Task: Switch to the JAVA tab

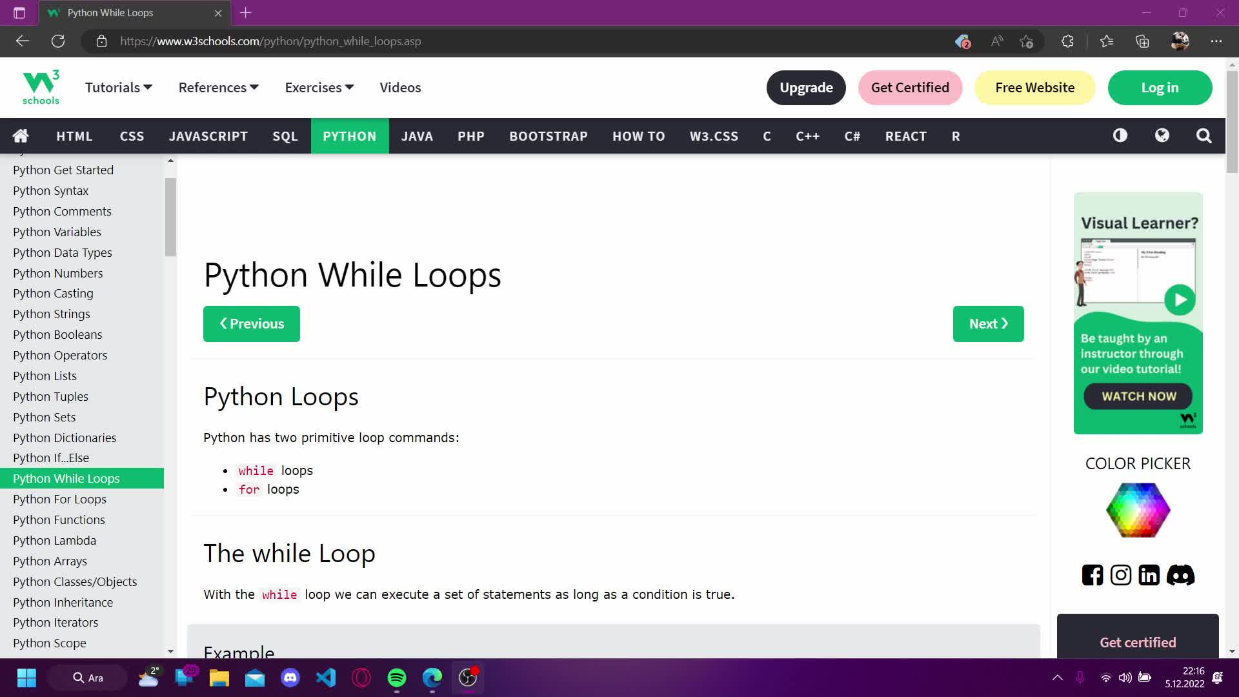Action: tap(417, 136)
